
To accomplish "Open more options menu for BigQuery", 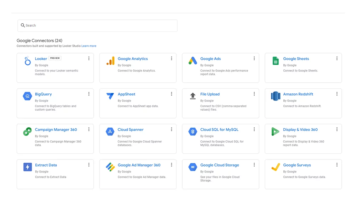I will 89,94.
